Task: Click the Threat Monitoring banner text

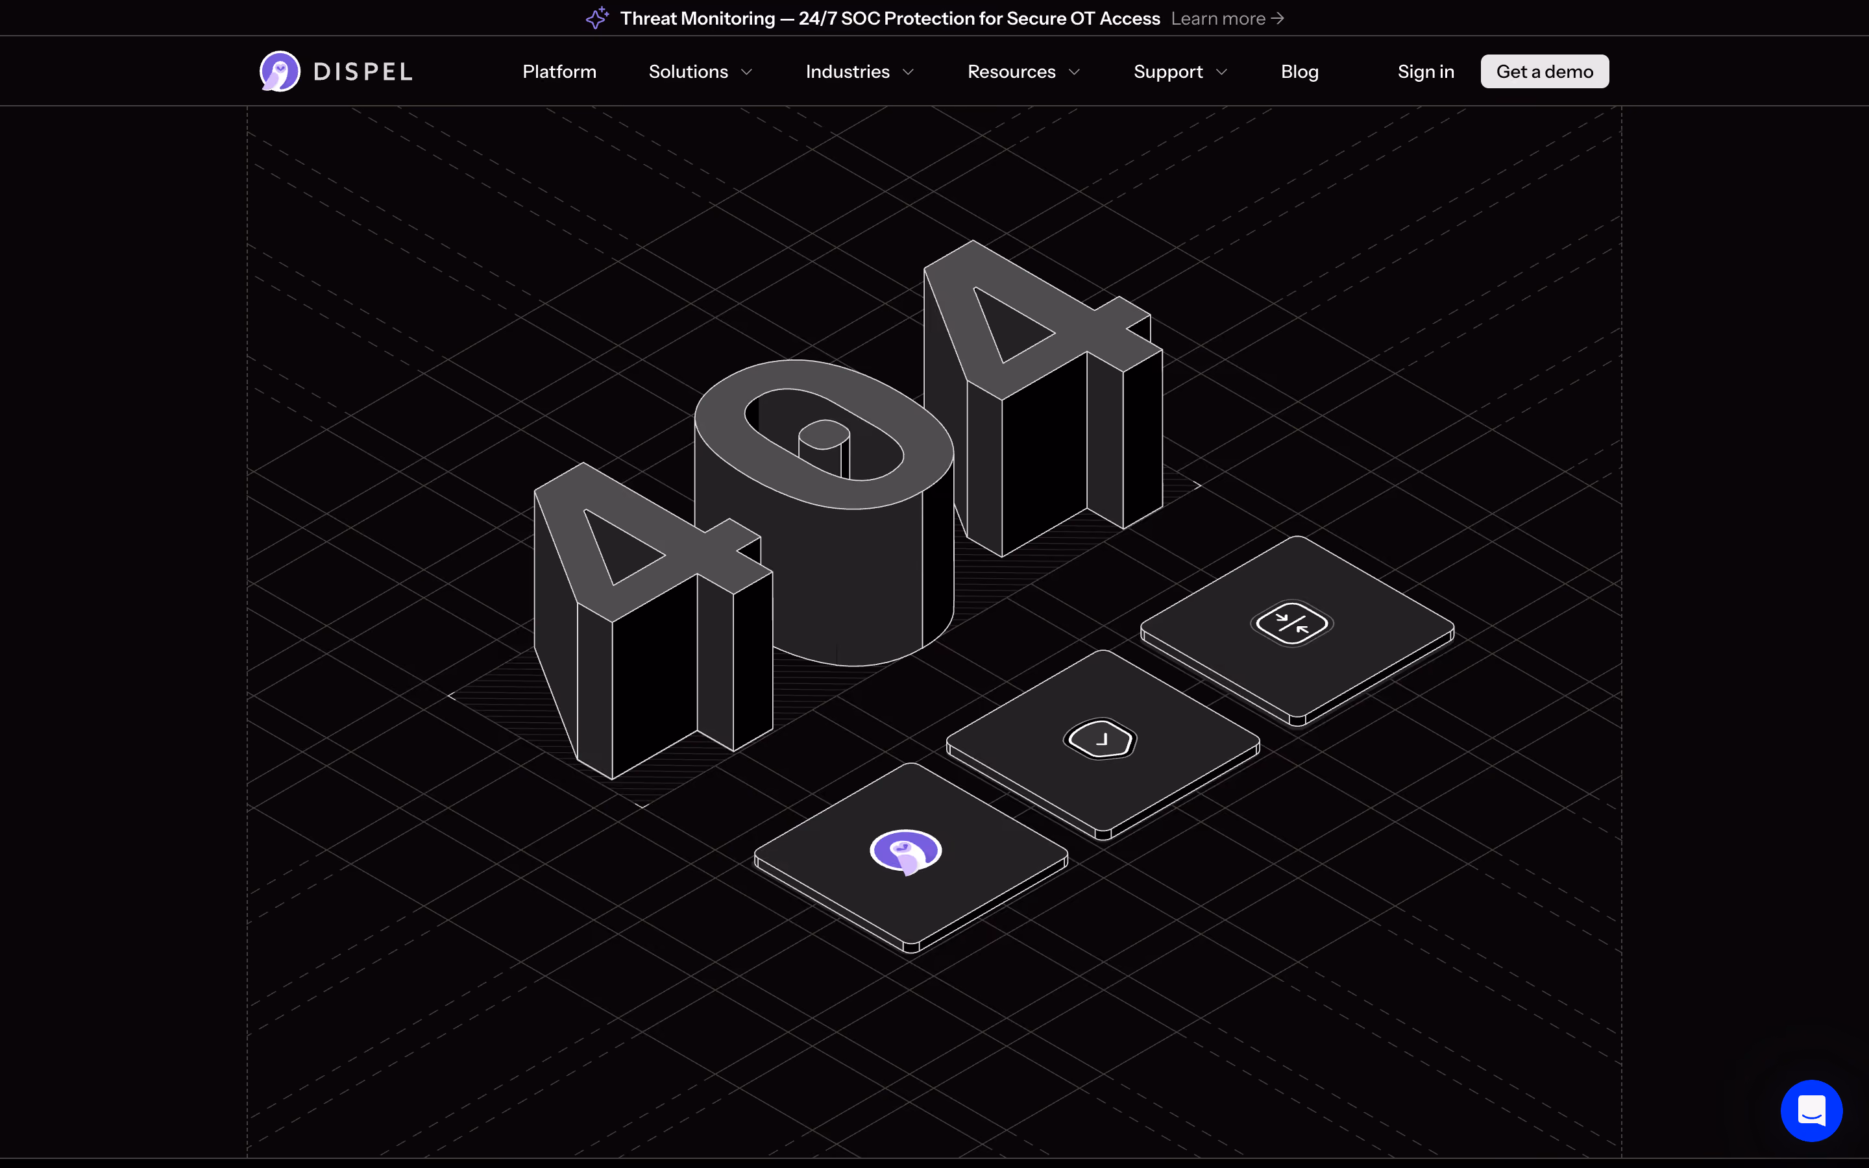Action: pos(890,18)
